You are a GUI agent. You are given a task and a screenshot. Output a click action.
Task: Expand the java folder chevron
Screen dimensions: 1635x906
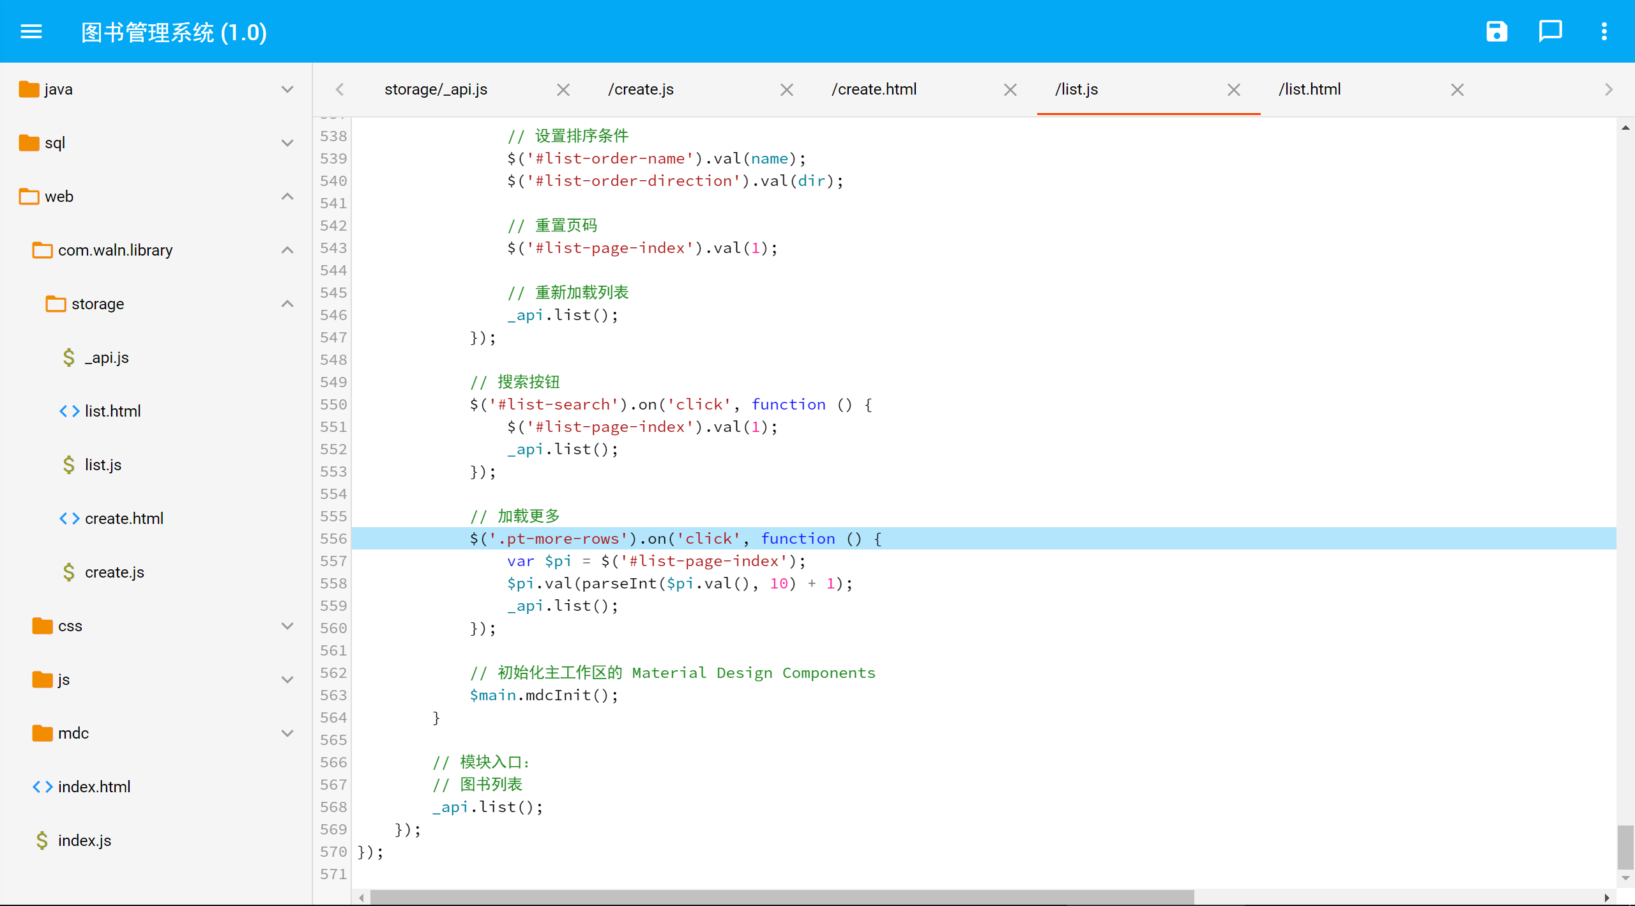[x=287, y=89]
